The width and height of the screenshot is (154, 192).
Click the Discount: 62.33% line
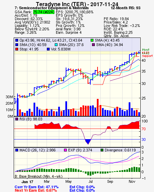point(29,19)
